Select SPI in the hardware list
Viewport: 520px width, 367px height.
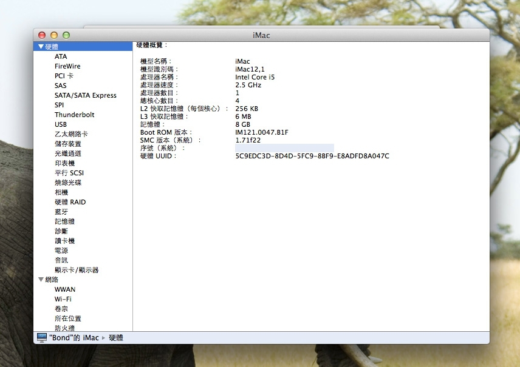click(x=59, y=105)
